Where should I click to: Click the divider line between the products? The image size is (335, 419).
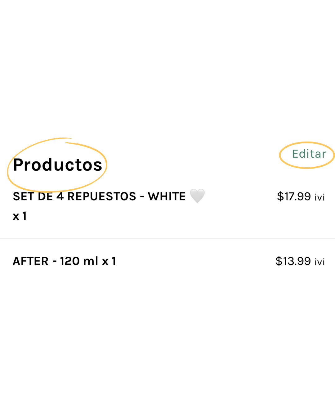(167, 239)
